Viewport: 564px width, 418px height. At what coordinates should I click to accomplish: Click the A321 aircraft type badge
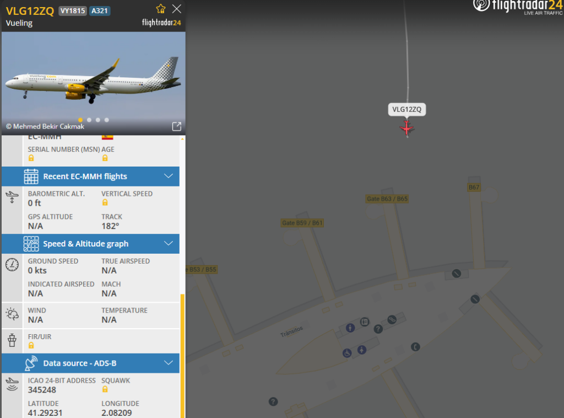100,11
